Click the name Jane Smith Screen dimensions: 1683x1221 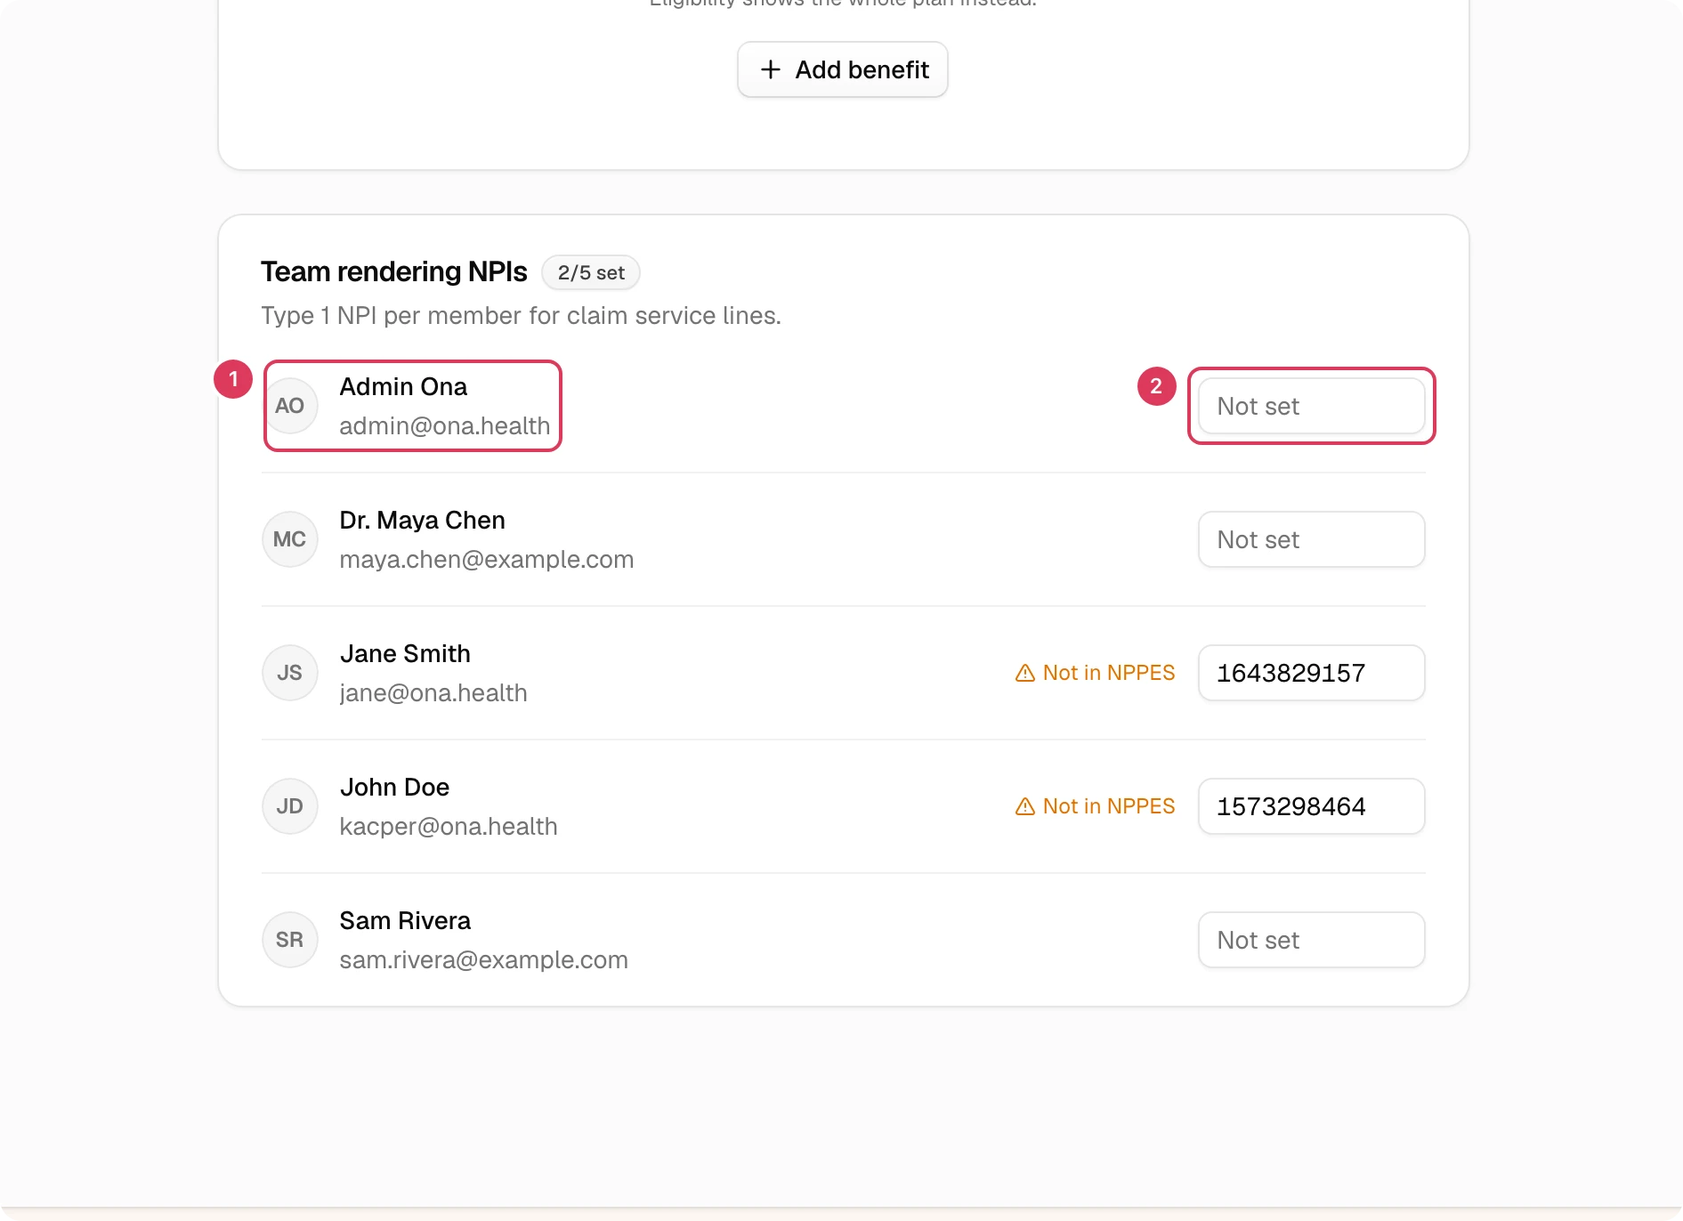coord(405,653)
